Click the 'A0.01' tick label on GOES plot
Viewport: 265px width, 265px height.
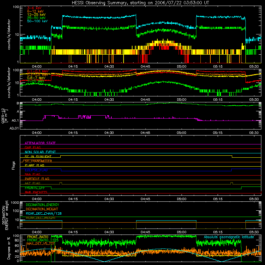(x=14, y=128)
